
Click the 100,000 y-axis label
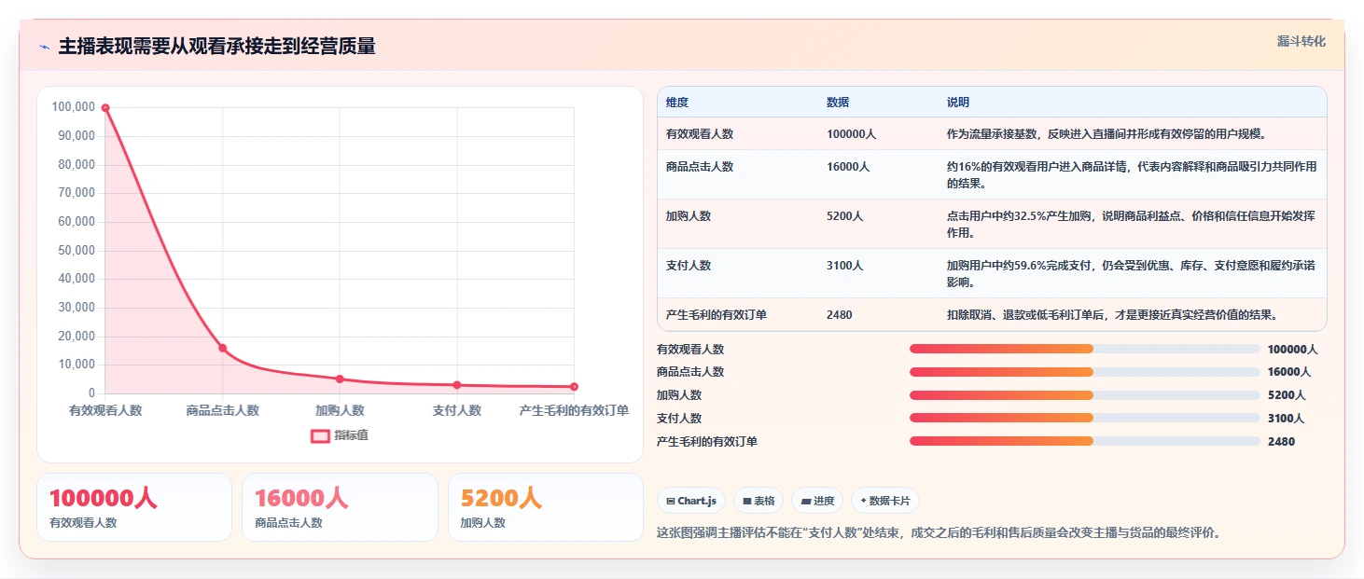click(x=74, y=107)
